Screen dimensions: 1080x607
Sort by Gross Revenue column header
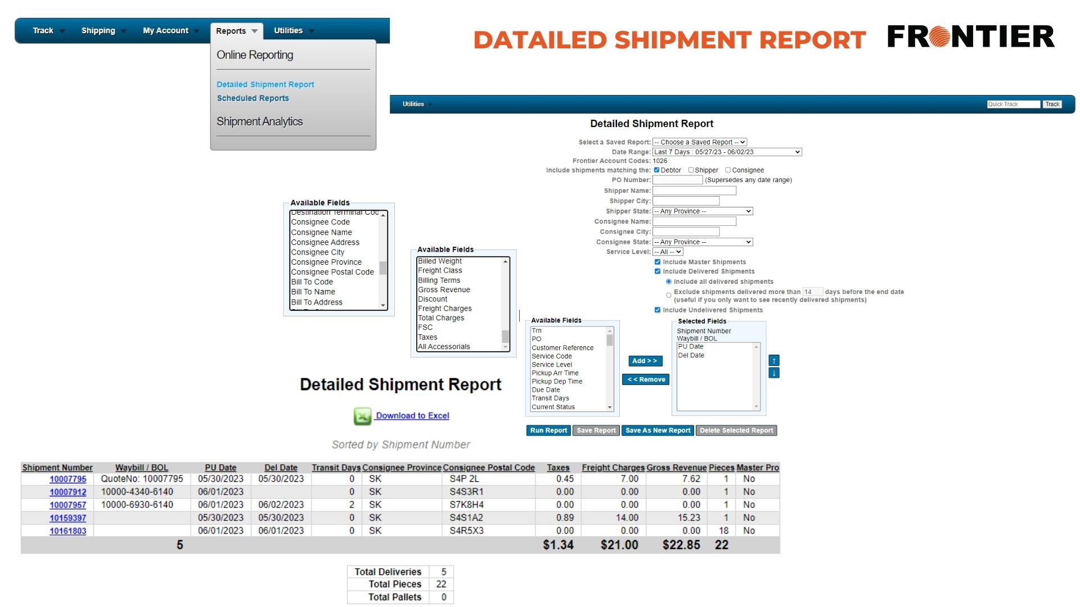pyautogui.click(x=676, y=468)
